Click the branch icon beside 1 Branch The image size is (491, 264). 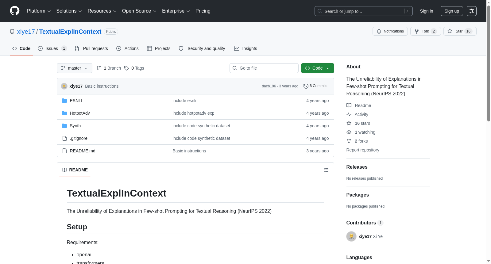click(99, 68)
